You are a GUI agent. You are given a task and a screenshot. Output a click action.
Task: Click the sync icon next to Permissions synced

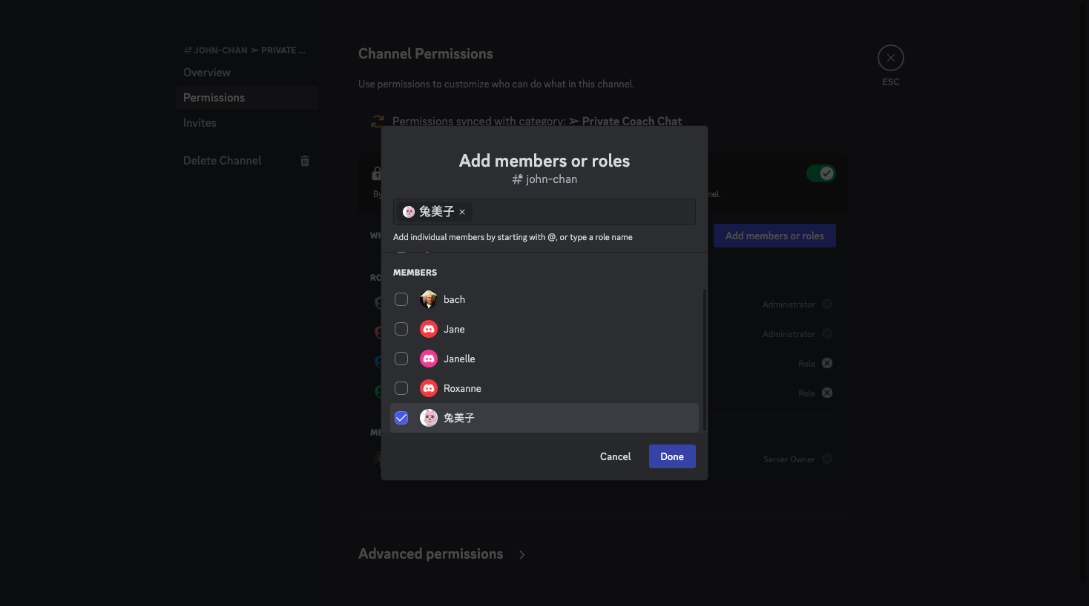pyautogui.click(x=378, y=121)
